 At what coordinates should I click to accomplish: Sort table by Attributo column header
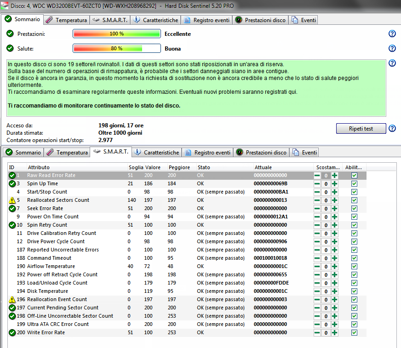tap(77, 167)
